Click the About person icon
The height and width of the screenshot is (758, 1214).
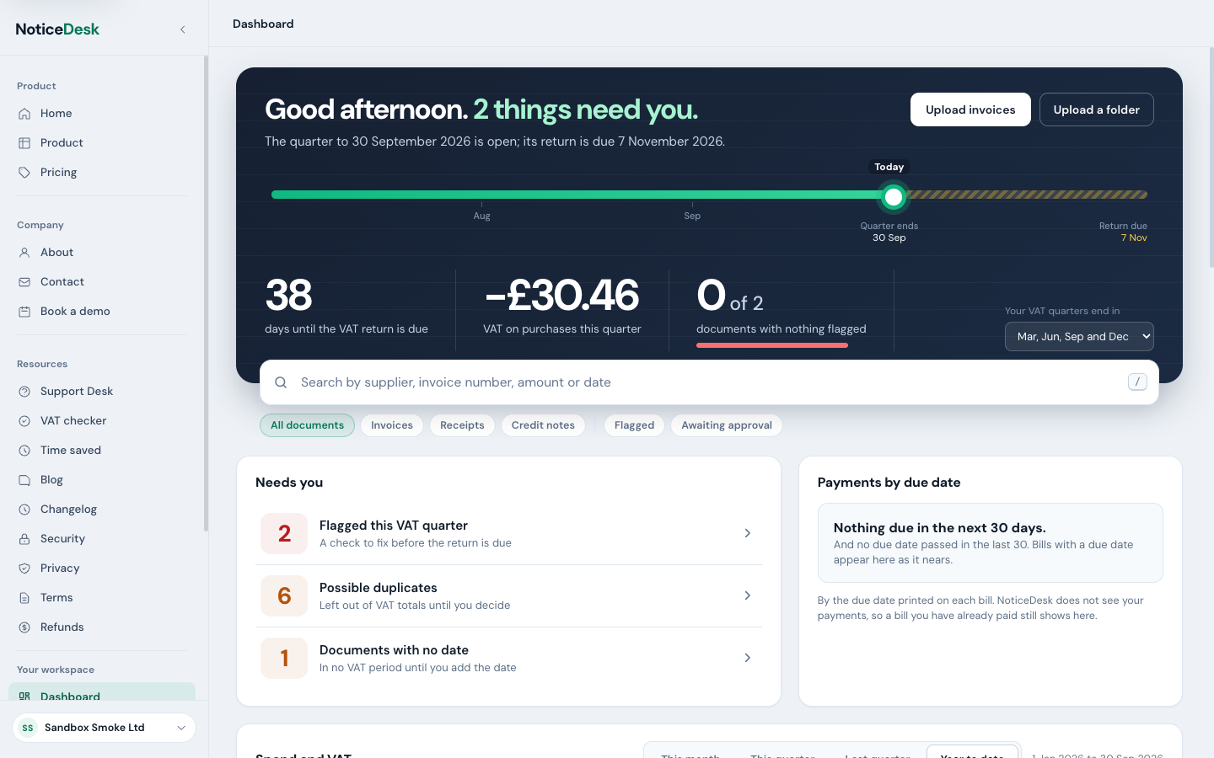click(x=24, y=253)
